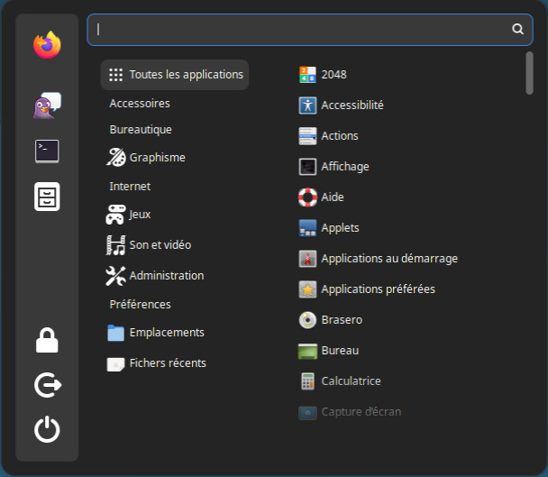Click the Son et vidéo film icon
Screen dimensions: 548x477
tap(115, 244)
